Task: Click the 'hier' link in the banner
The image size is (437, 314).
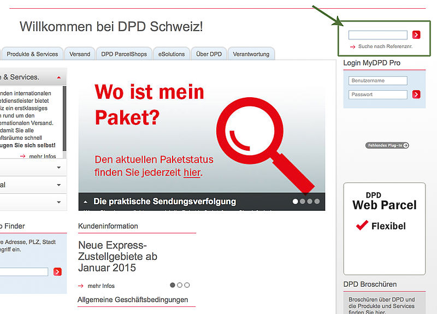Action: tap(192, 173)
